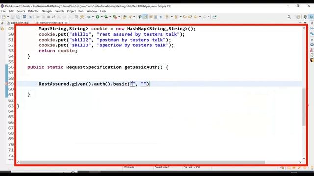Open the Help menu
The image size is (314, 176).
point(103,11)
